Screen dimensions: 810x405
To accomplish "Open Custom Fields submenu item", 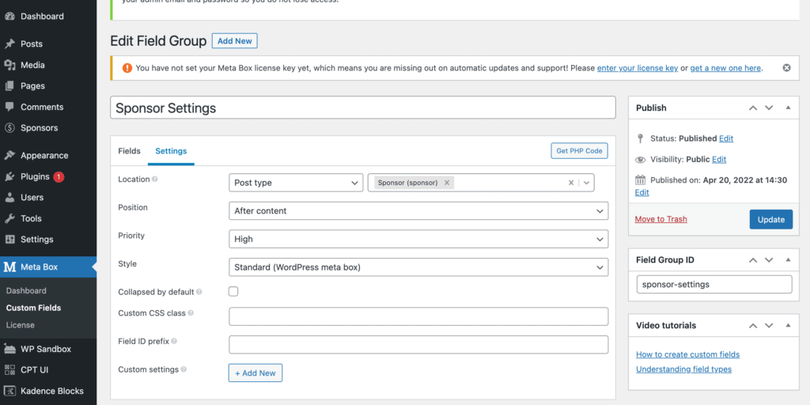I will (x=33, y=308).
